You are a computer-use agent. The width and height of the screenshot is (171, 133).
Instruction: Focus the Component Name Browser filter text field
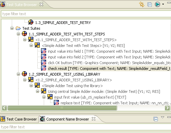click(85, 127)
